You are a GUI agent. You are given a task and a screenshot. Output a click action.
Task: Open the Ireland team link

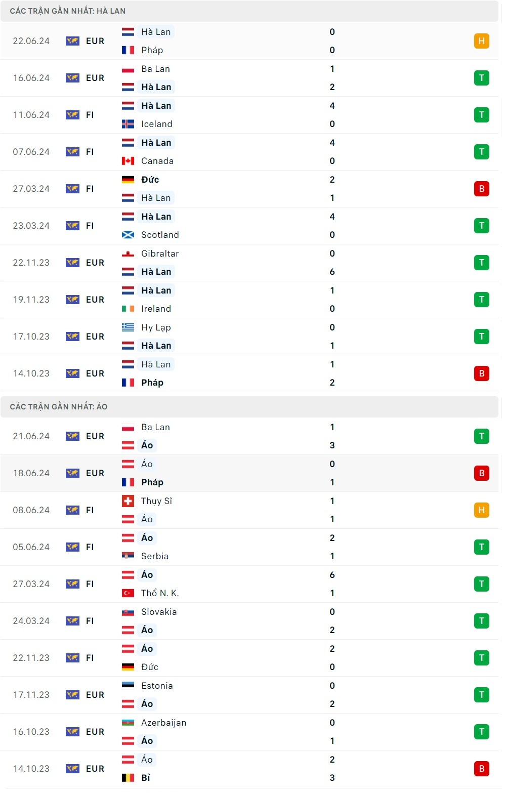click(x=156, y=309)
